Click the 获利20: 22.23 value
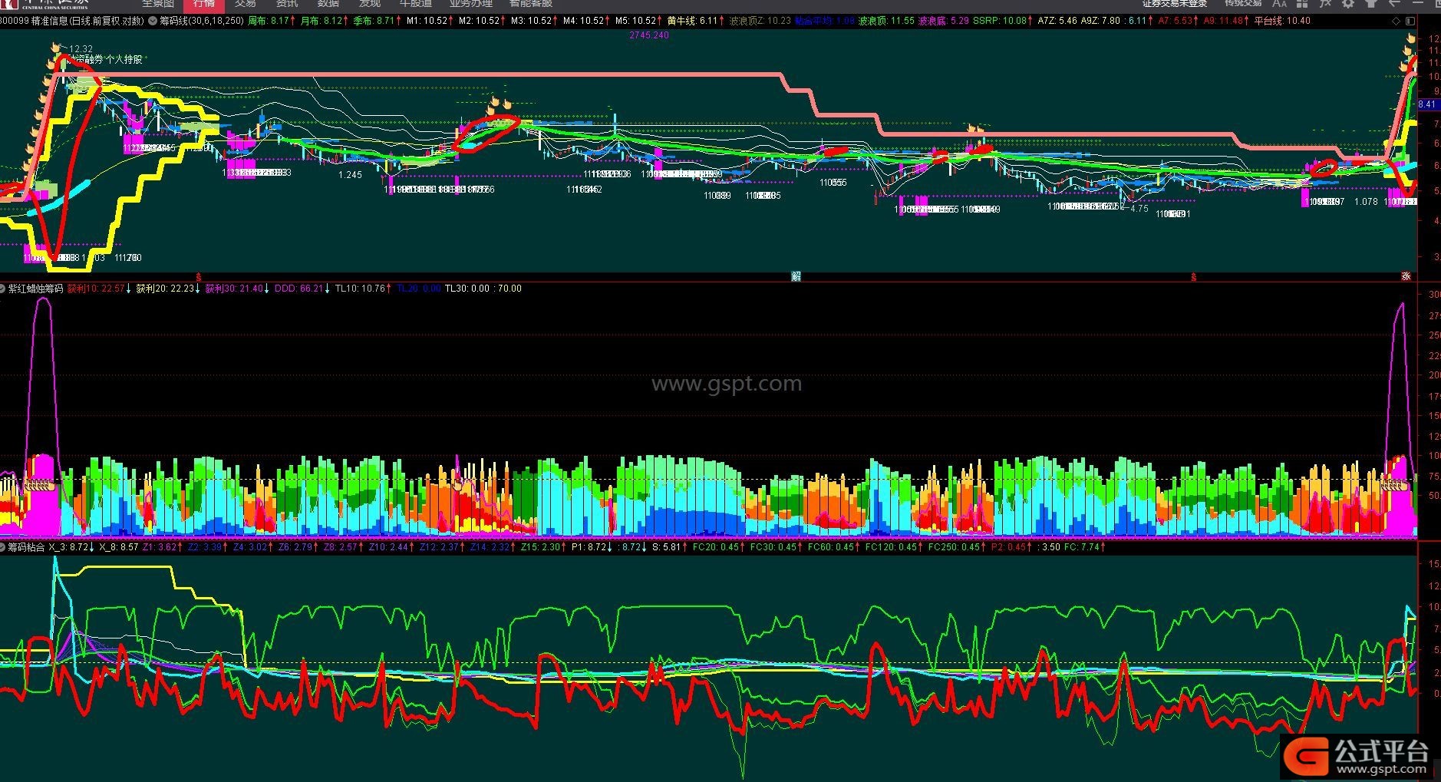The height and width of the screenshot is (782, 1441). click(164, 289)
